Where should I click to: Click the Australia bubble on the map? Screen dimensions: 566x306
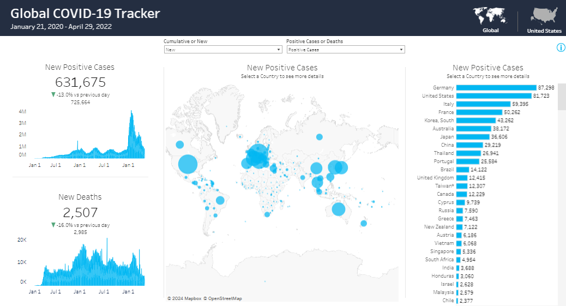pyautogui.click(x=338, y=209)
